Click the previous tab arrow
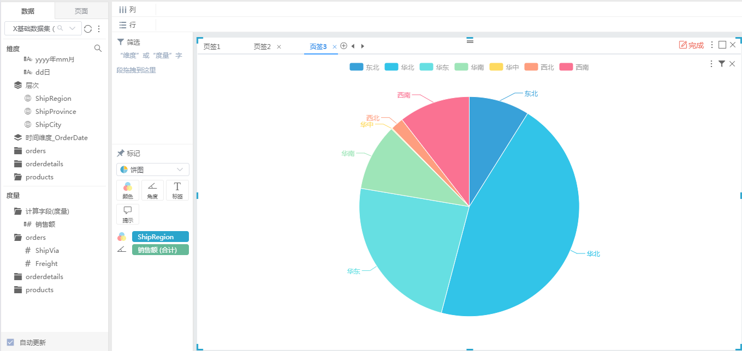 coord(353,46)
